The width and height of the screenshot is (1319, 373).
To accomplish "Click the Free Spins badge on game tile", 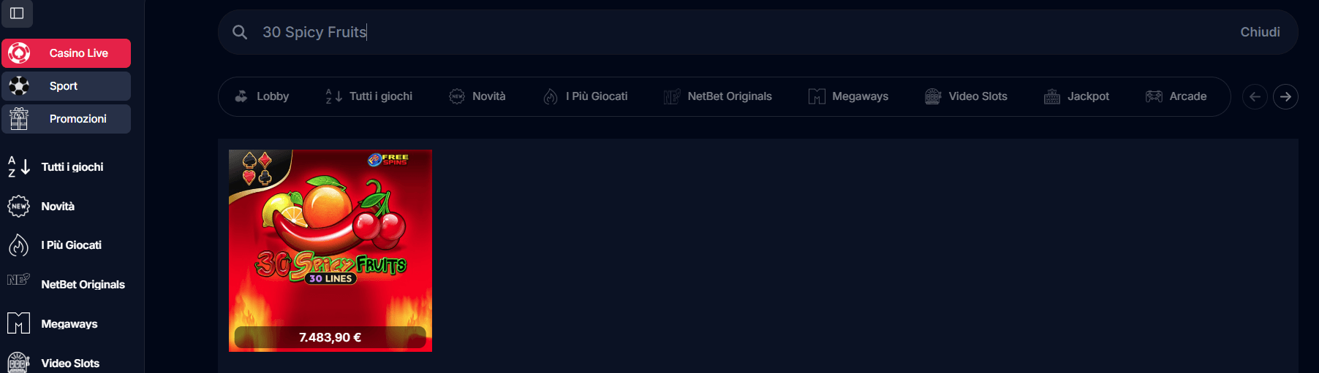I will [x=388, y=158].
